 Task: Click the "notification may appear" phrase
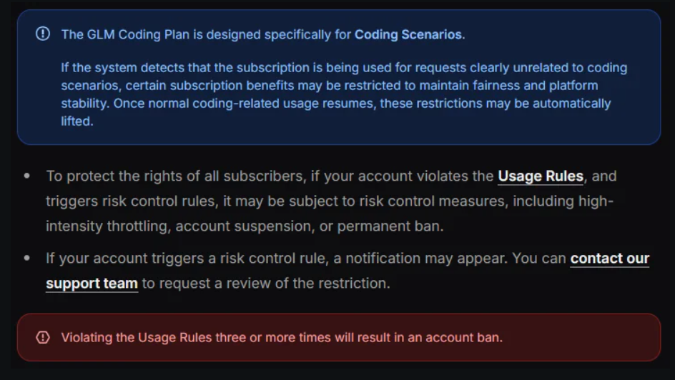[x=427, y=259]
